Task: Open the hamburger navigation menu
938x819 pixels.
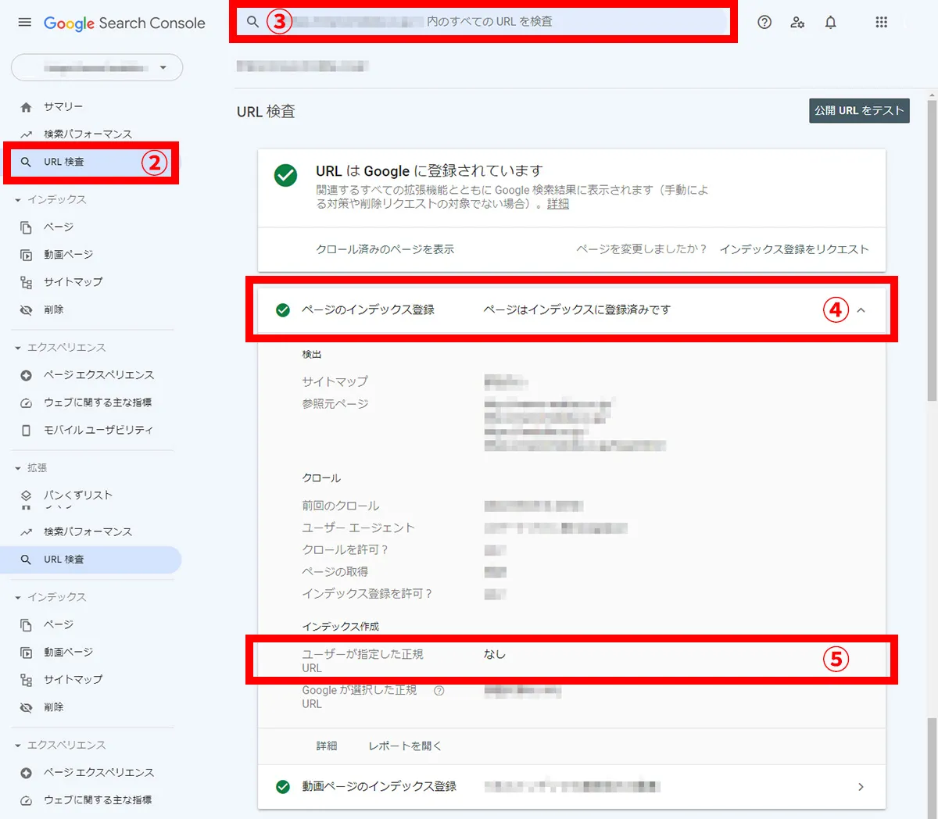Action: point(24,22)
